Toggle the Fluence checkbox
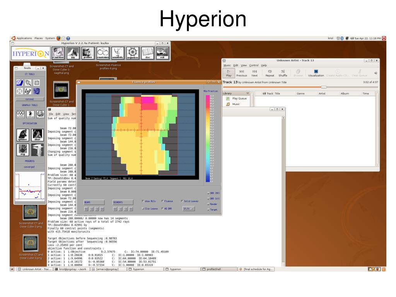 [162, 201]
